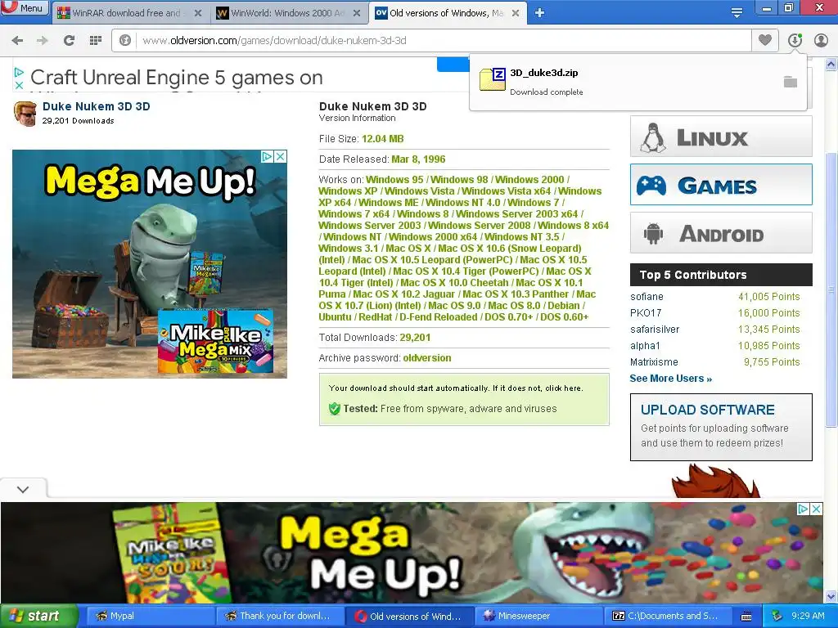Open contributor safarisilver profile
838x628 pixels.
pos(655,330)
